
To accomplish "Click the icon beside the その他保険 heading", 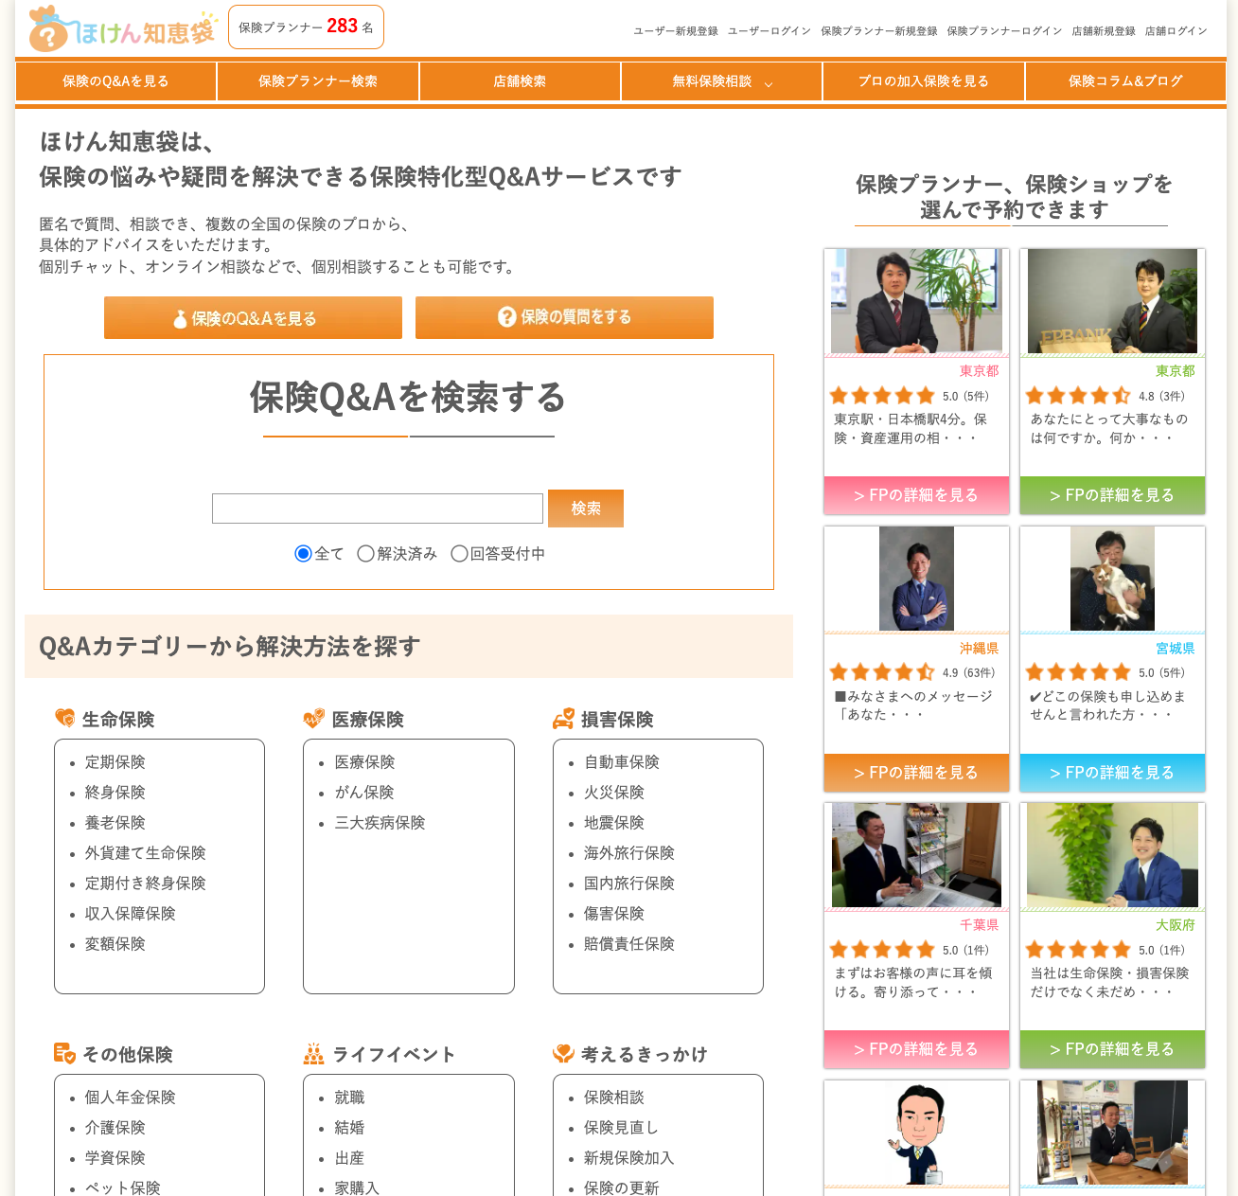I will [64, 1053].
